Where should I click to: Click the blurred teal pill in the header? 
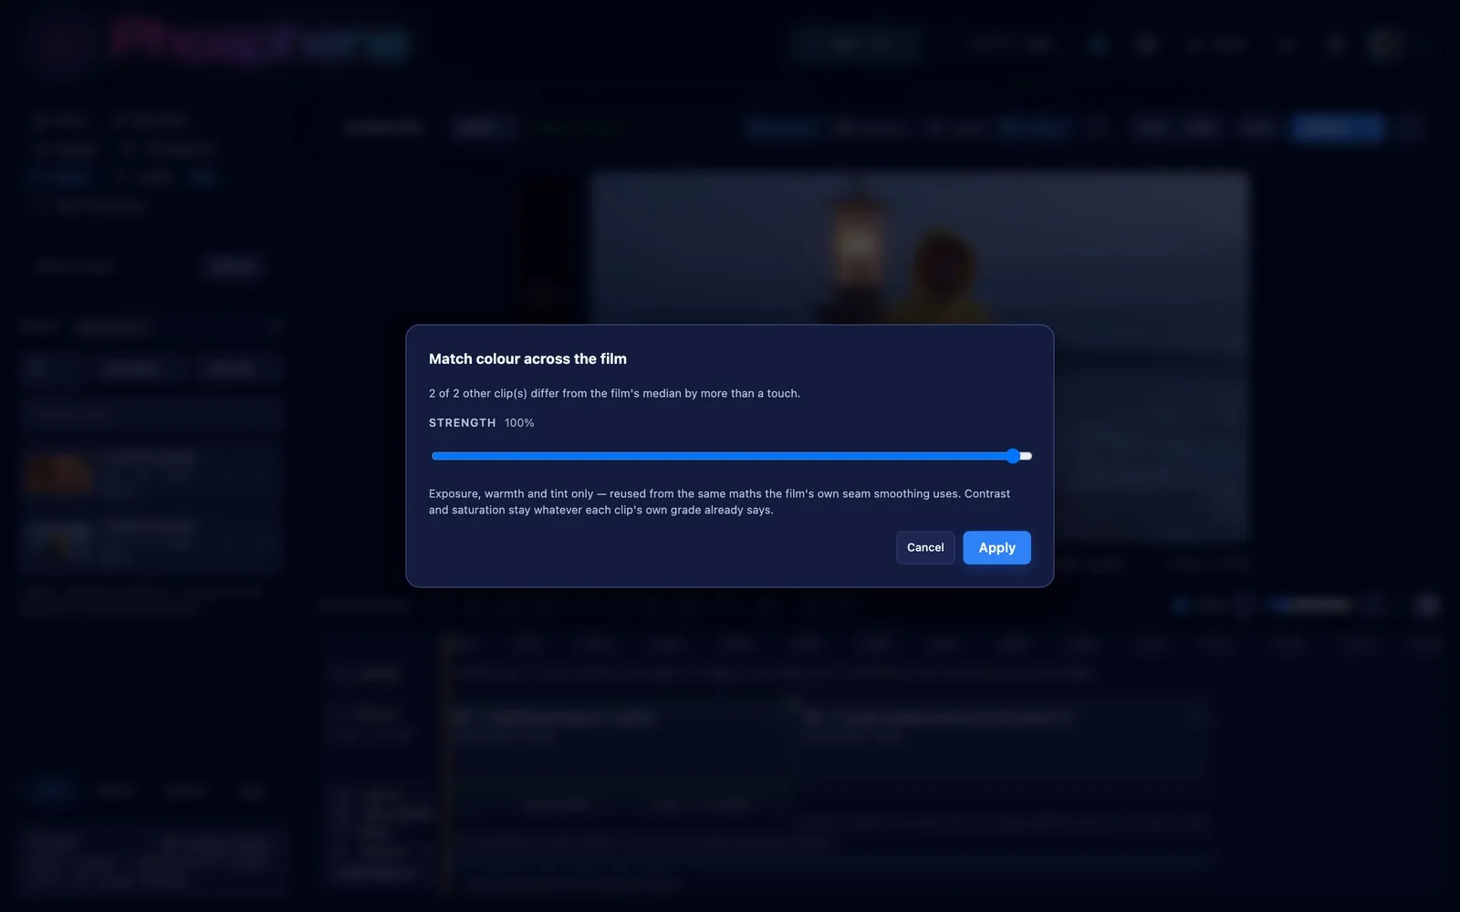coord(858,44)
